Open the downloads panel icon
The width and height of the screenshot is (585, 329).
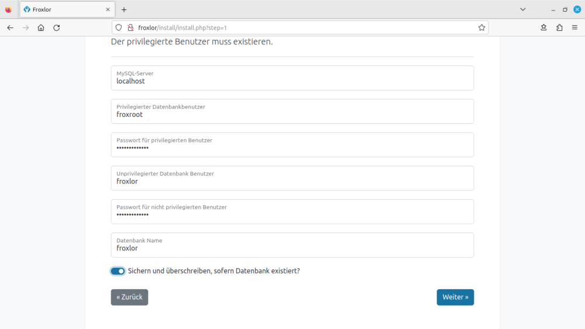coord(543,27)
